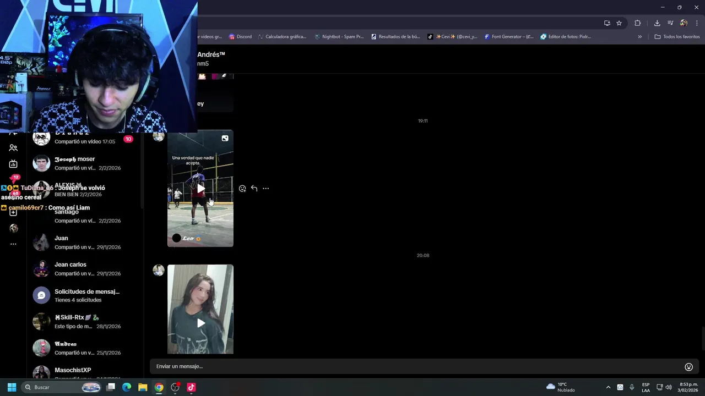Image resolution: width=705 pixels, height=396 pixels.
Task: Open the "Editor de fotos: Pixlr" bookmark
Action: [x=566, y=37]
